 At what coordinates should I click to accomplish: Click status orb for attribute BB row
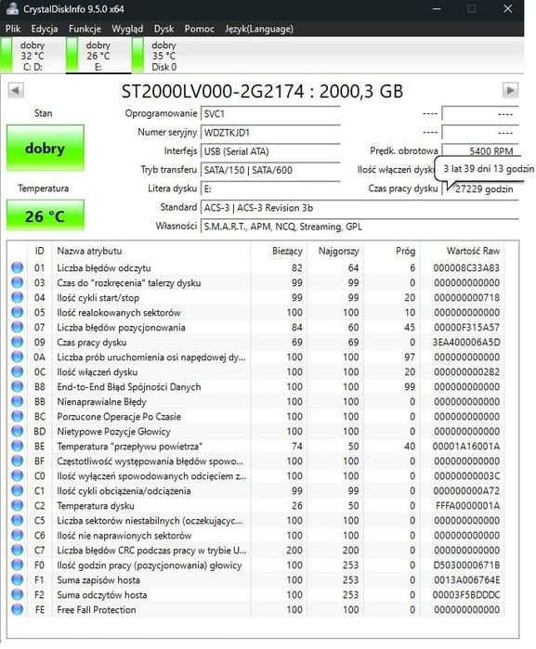17,401
